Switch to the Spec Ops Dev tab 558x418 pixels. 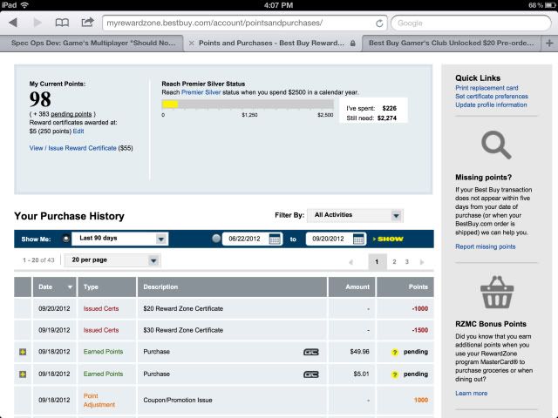tap(92, 43)
